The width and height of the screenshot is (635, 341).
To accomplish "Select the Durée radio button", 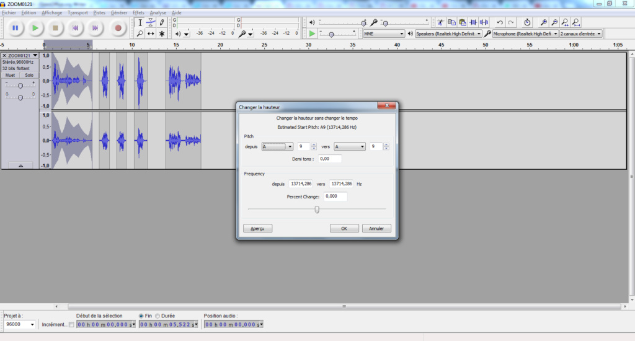I will 158,316.
